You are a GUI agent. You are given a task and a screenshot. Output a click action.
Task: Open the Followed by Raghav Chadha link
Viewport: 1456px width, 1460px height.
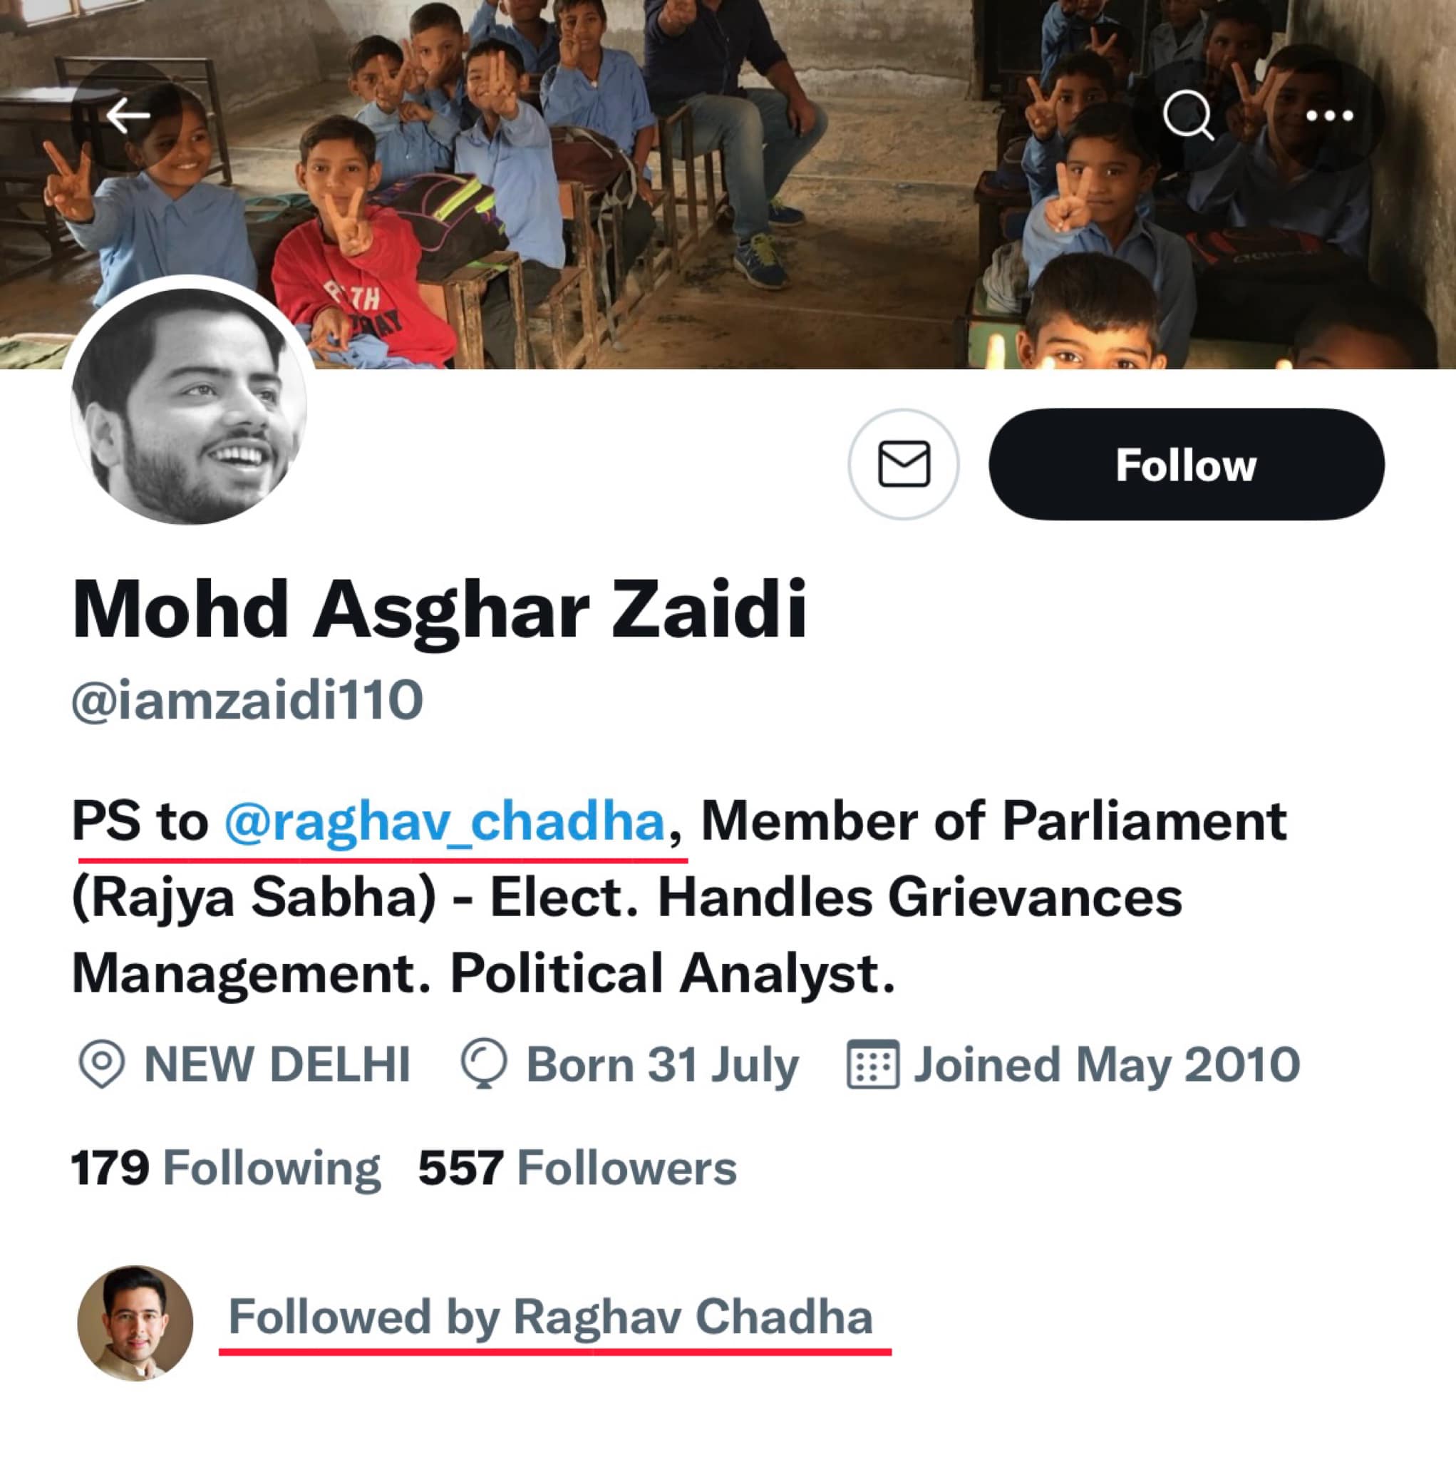point(550,1317)
